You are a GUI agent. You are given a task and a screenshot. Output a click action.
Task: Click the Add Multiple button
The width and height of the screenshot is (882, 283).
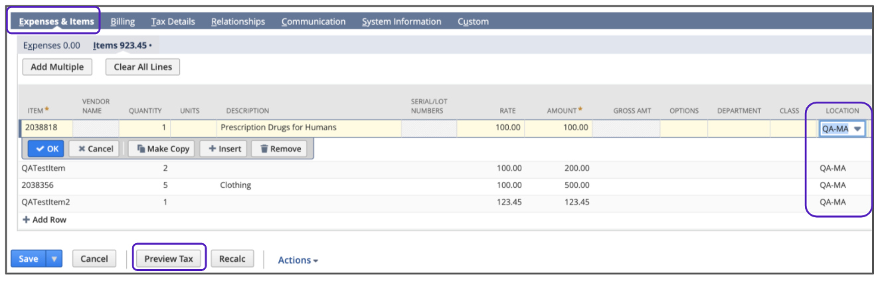tap(57, 67)
